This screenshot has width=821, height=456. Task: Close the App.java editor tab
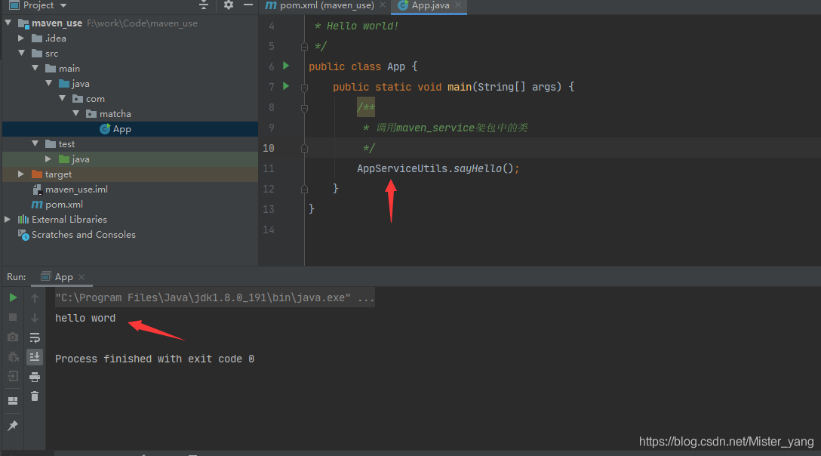458,5
